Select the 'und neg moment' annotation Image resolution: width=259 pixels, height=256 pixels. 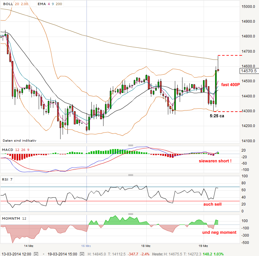[219, 232]
